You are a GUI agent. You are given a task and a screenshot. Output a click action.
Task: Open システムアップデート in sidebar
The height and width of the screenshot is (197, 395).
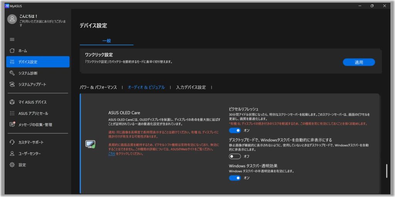click(x=38, y=84)
